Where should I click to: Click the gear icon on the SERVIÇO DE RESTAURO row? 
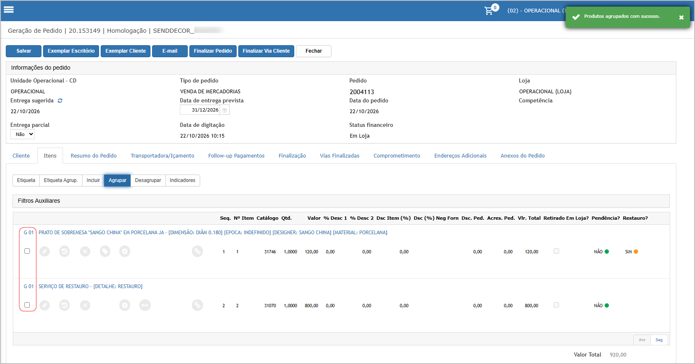125,305
